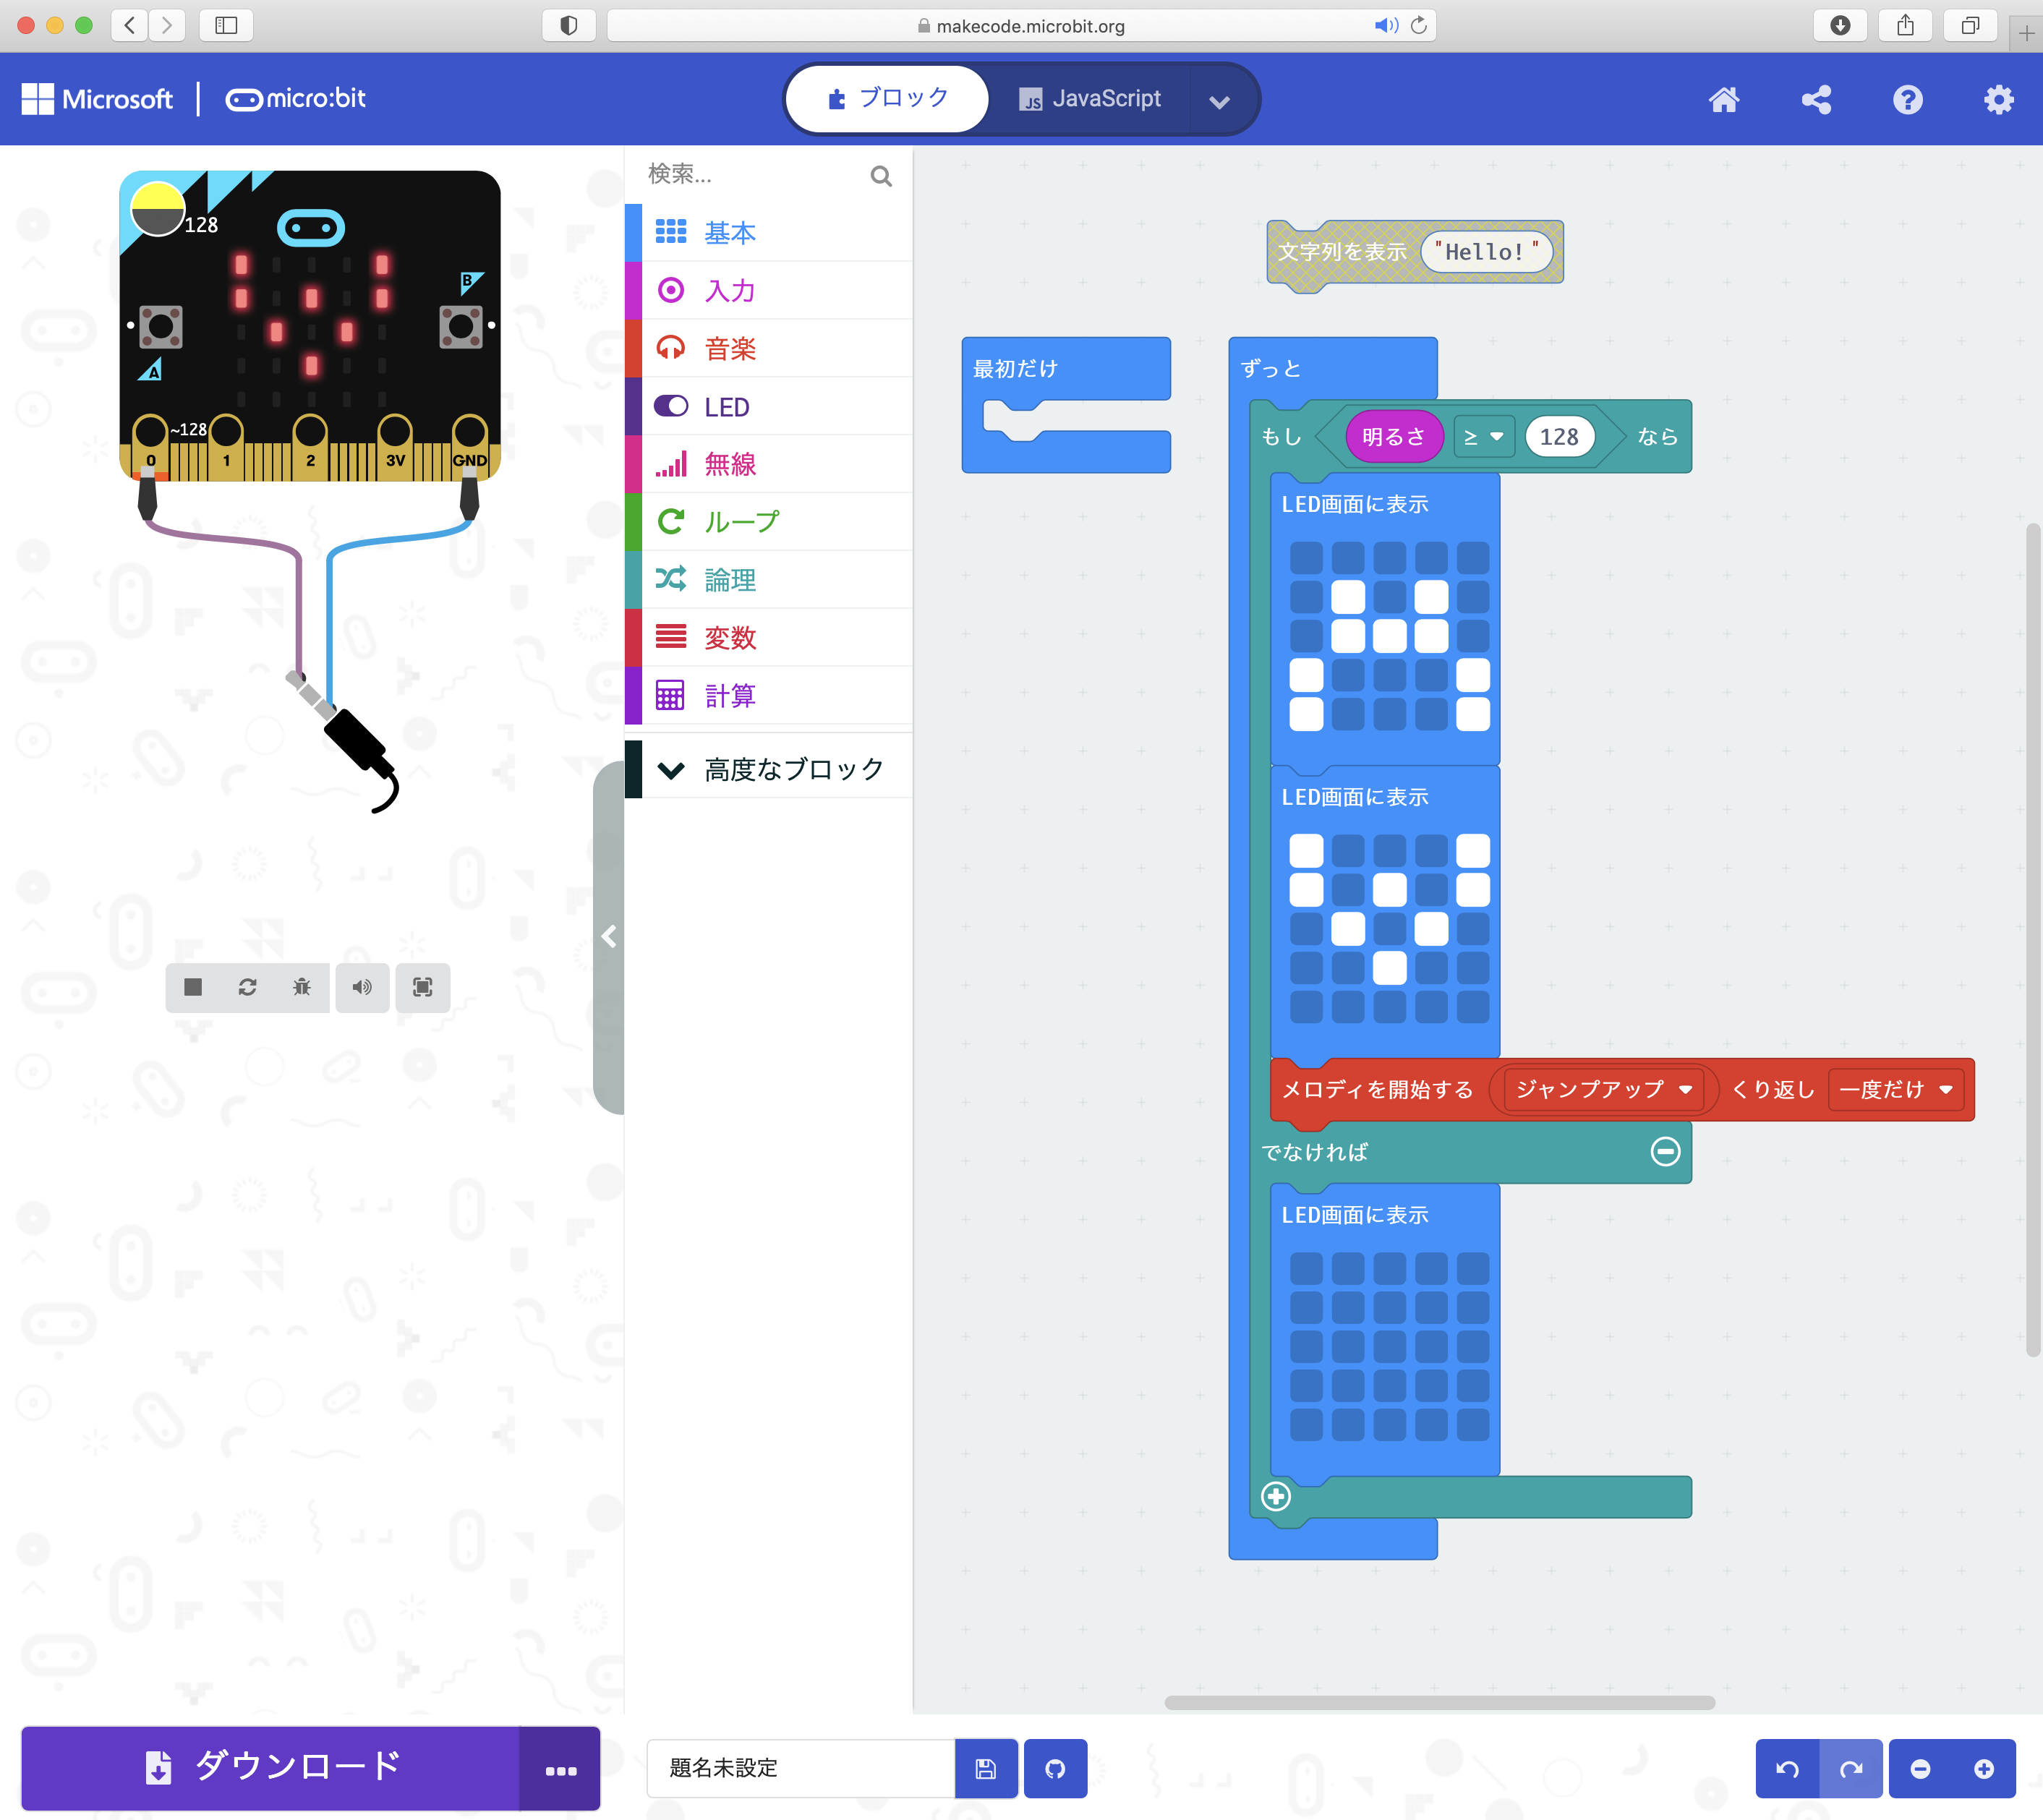The height and width of the screenshot is (1820, 2043).
Task: Open the 無線 block category
Action: click(768, 464)
